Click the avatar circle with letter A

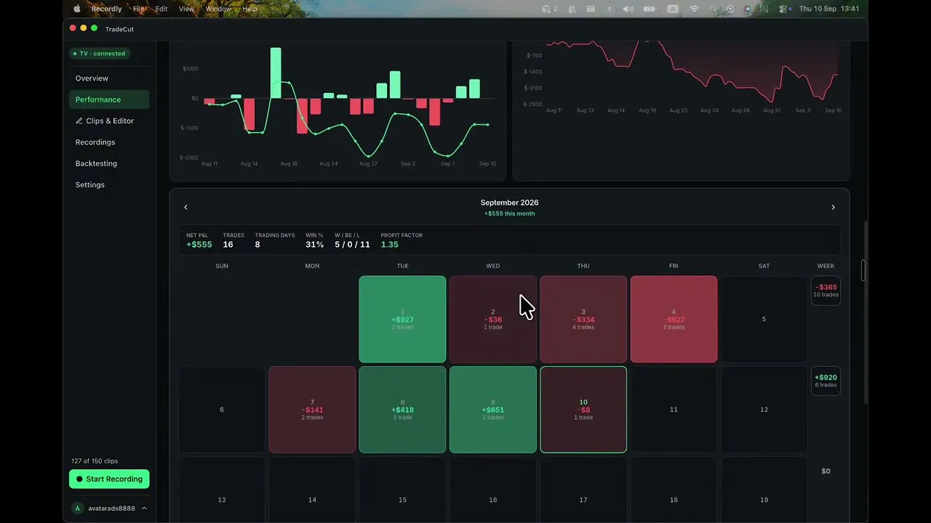click(x=78, y=508)
